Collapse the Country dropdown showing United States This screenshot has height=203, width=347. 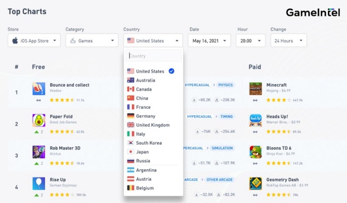tap(153, 40)
